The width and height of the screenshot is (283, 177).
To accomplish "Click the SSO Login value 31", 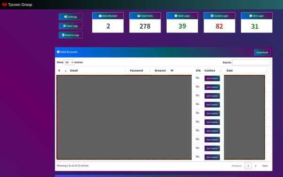I will pyautogui.click(x=255, y=26).
